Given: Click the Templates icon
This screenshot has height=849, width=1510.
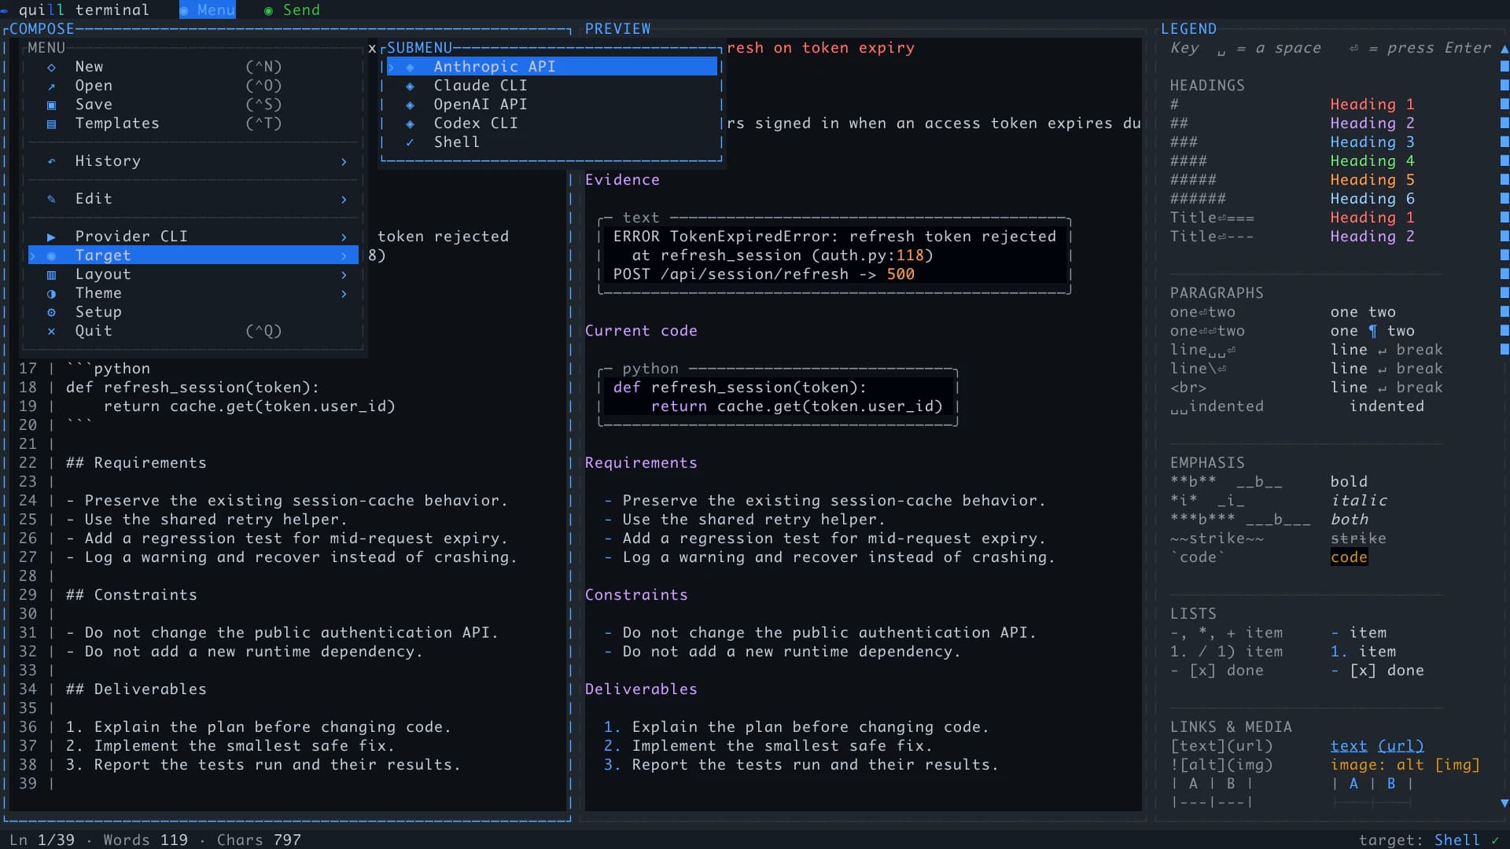Looking at the screenshot, I should (x=51, y=124).
